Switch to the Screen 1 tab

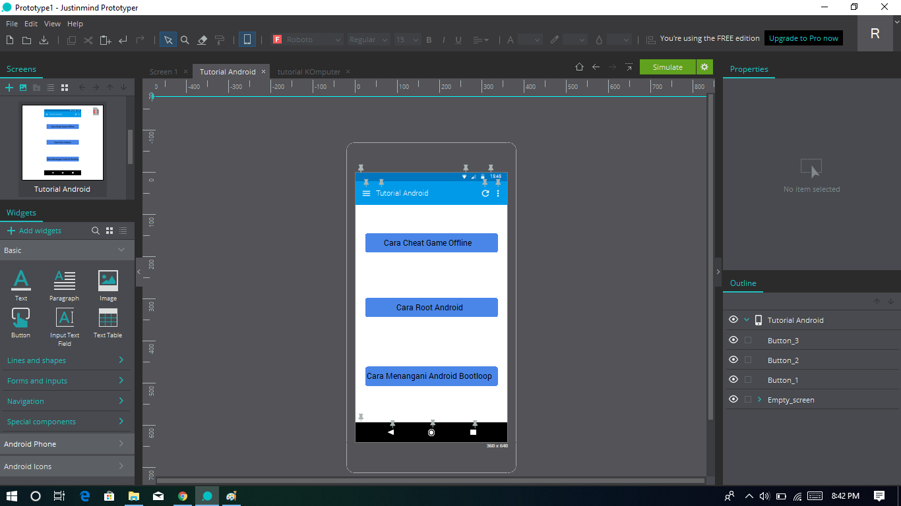(165, 71)
